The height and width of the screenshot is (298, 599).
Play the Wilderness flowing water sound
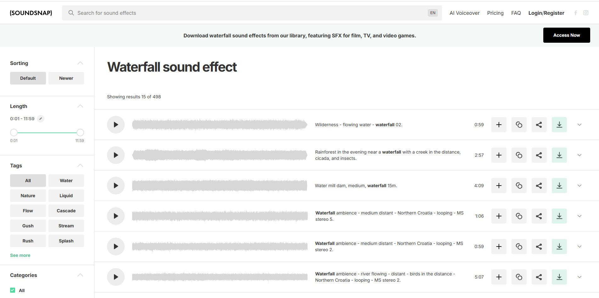pos(116,124)
